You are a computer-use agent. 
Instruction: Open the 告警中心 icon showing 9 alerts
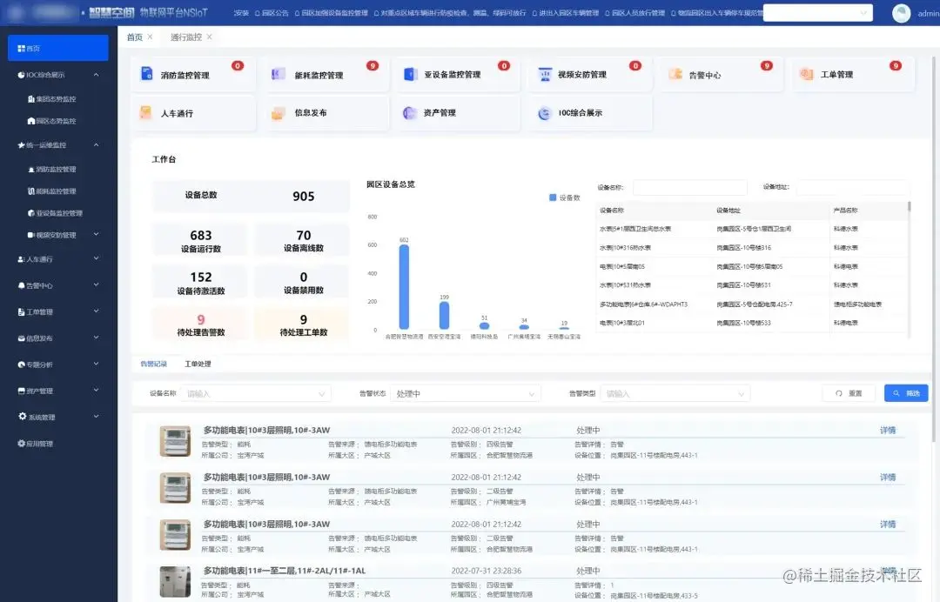[x=675, y=73]
